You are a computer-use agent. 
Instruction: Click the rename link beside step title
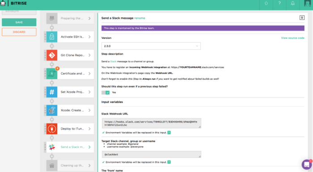tap(140, 18)
